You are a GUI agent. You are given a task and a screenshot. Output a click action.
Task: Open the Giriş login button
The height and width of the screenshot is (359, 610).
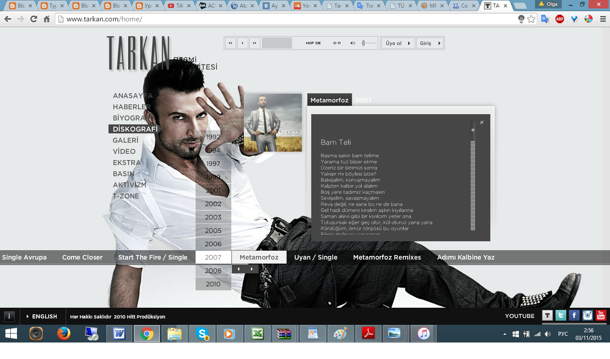430,43
